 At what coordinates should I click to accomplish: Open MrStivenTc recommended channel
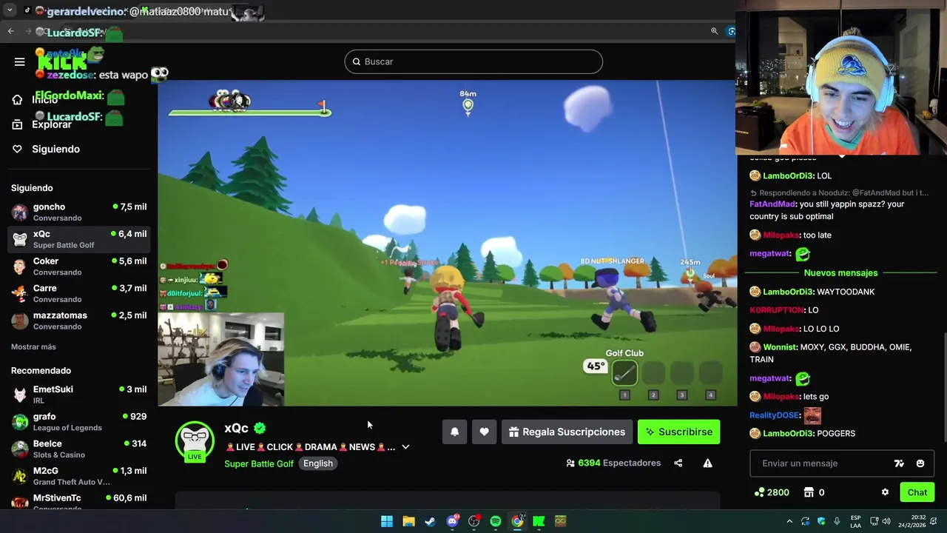pyautogui.click(x=78, y=502)
